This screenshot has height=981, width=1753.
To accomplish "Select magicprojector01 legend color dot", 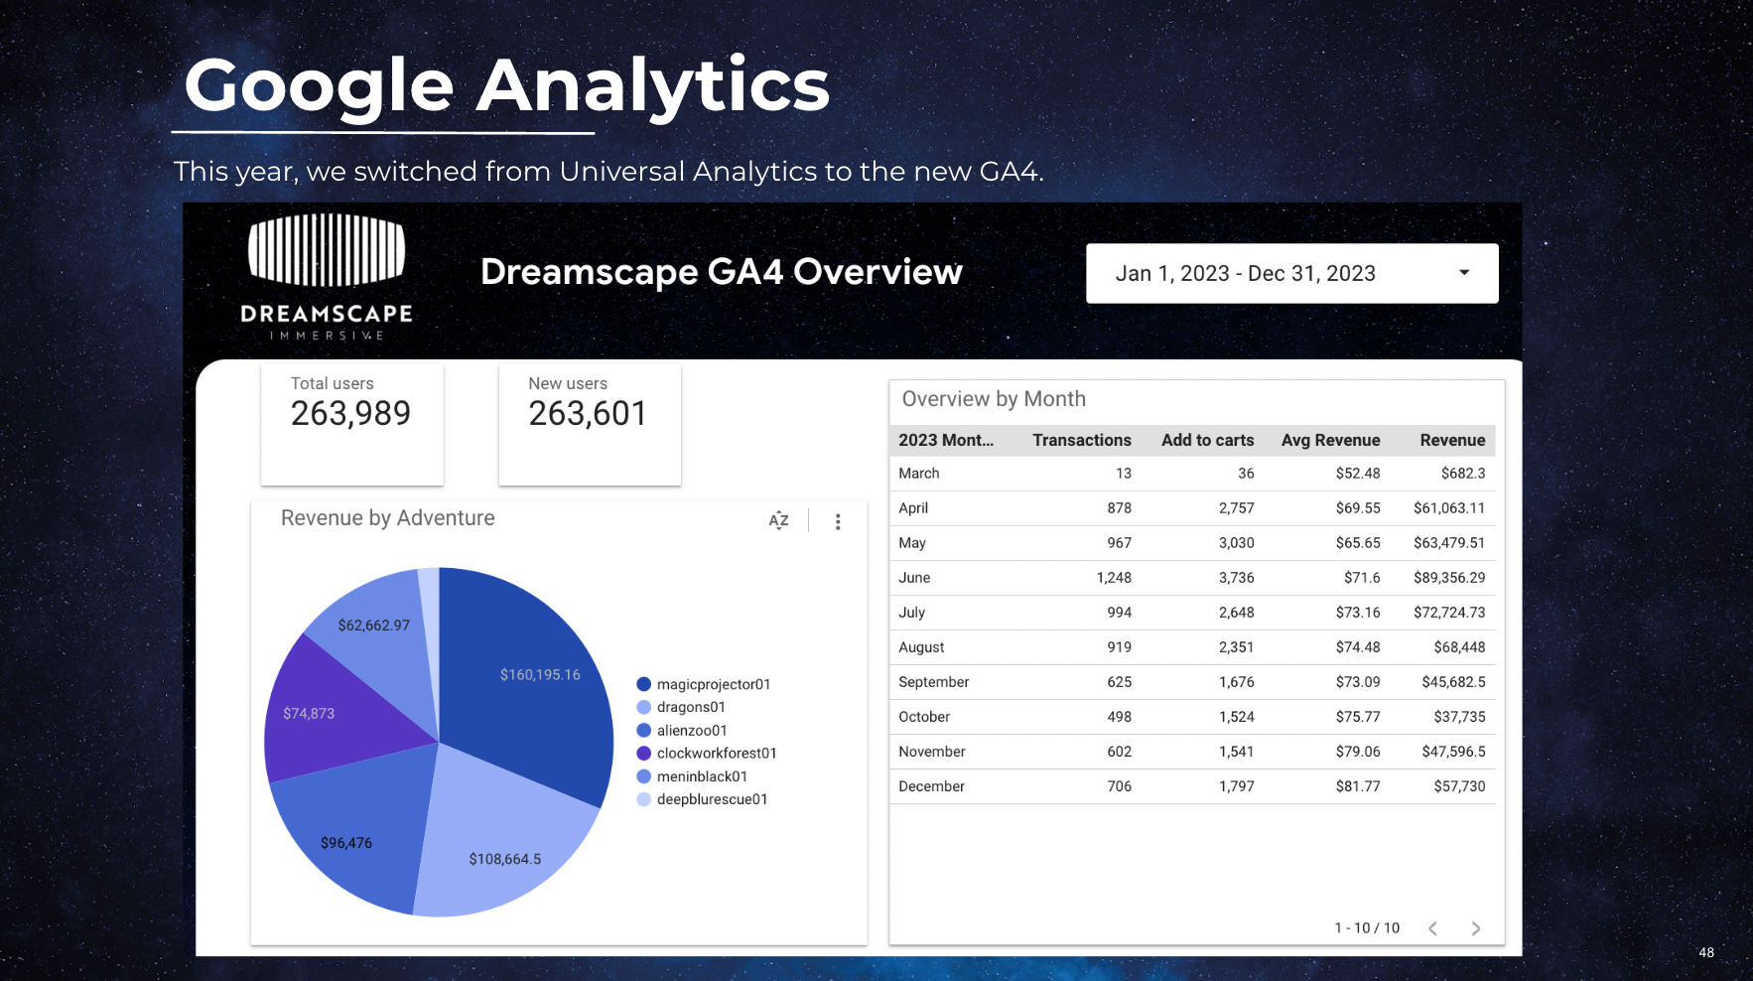I will click(643, 684).
